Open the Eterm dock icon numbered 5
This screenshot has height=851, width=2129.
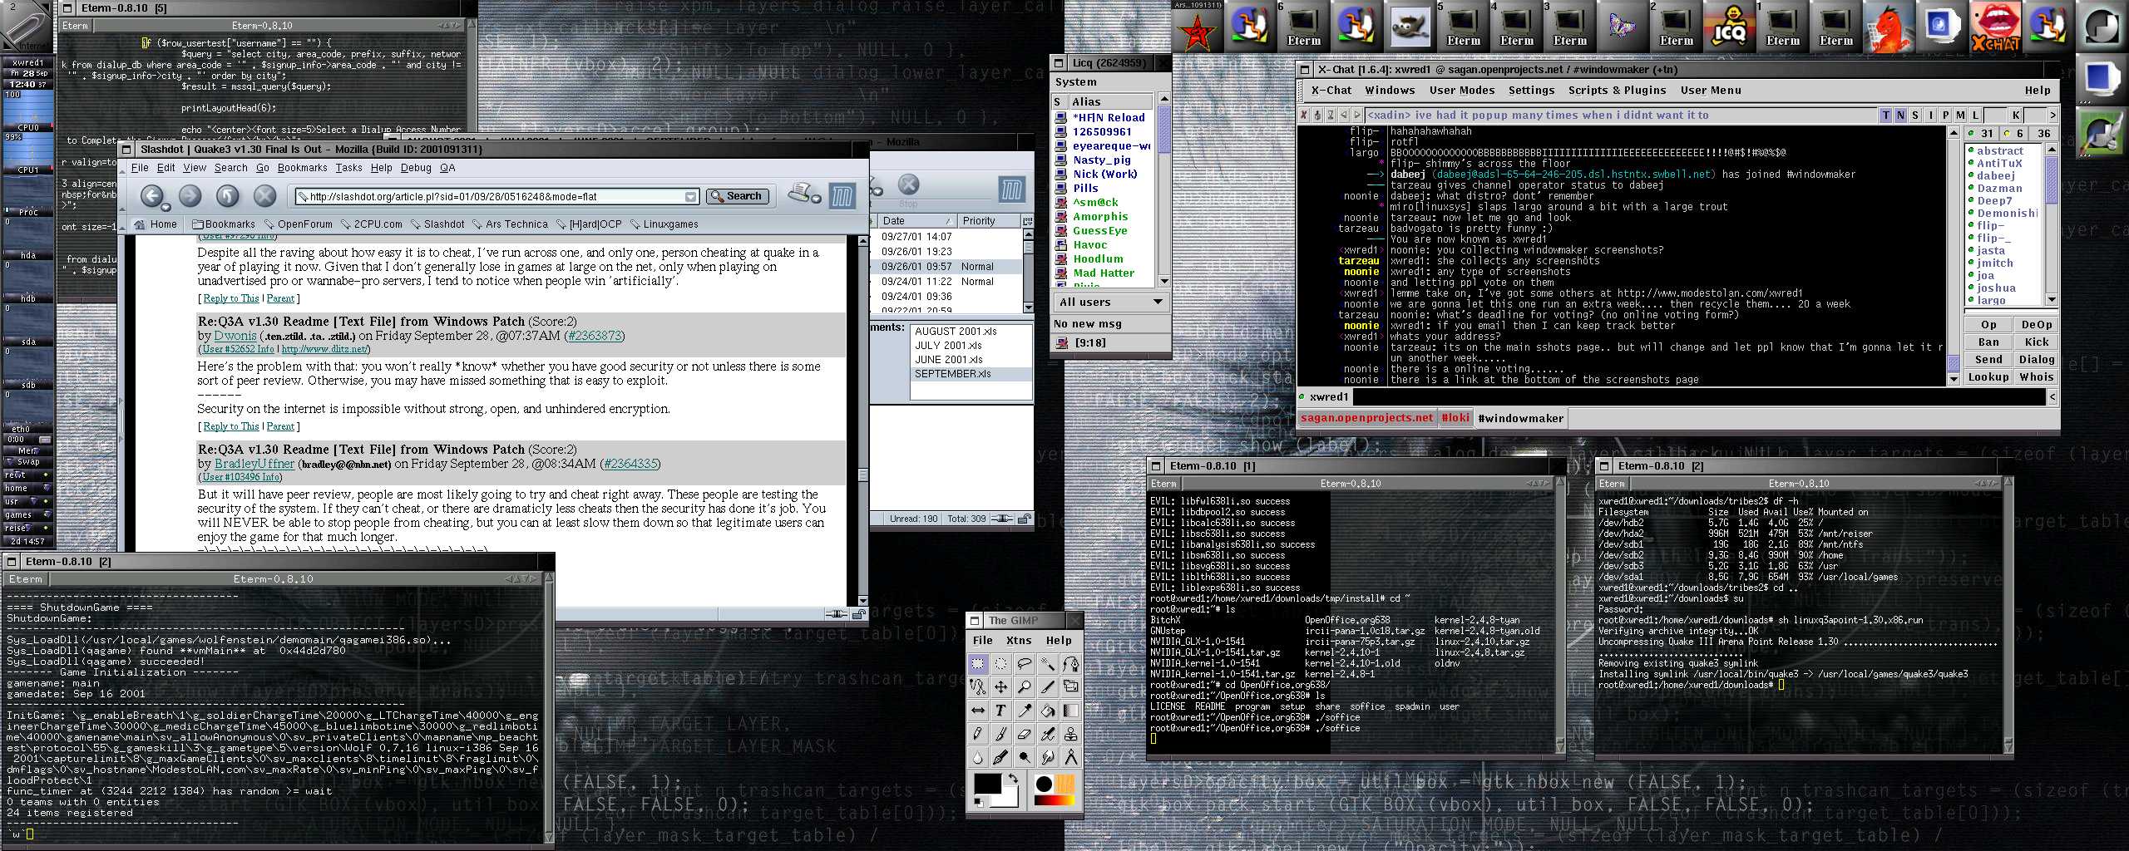[x=1464, y=26]
